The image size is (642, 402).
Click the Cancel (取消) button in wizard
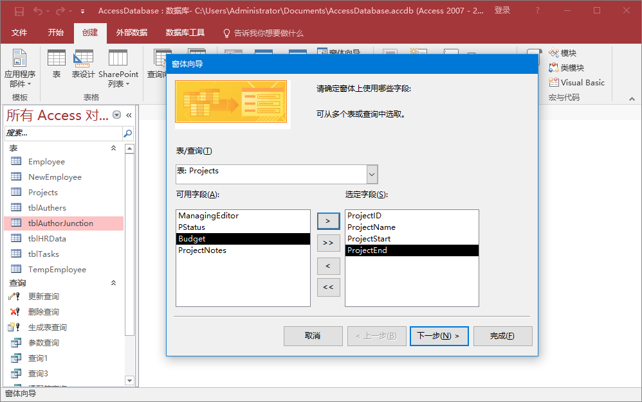[313, 336]
